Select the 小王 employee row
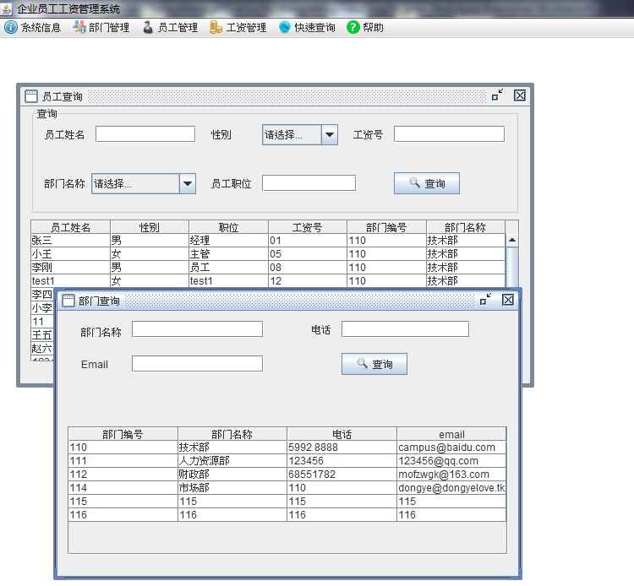Screen dimensions: 634x586 [268, 254]
